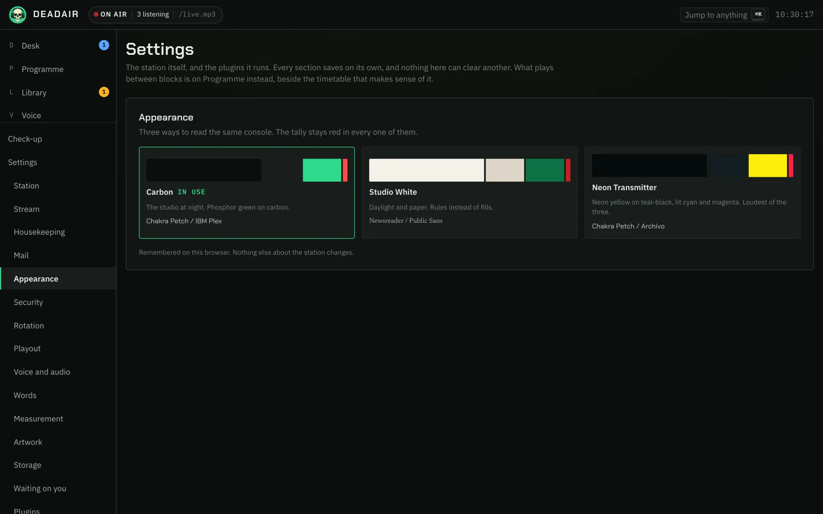Open Check-up in the sidebar
The width and height of the screenshot is (823, 514).
[58, 139]
